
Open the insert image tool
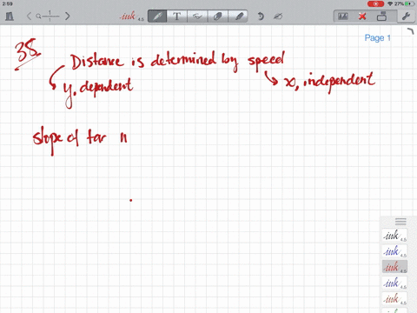coord(343,17)
